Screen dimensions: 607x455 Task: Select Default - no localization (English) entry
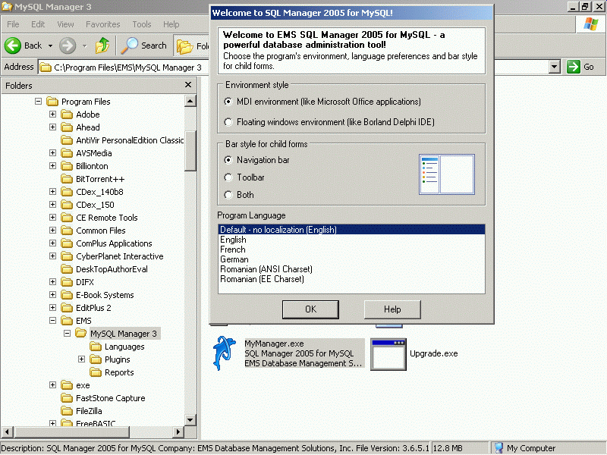[x=351, y=230]
